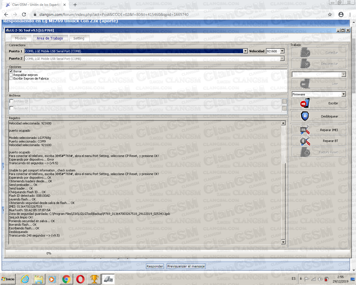Click the network signal tray icon
This screenshot has height=285, width=356.
tap(313, 279)
